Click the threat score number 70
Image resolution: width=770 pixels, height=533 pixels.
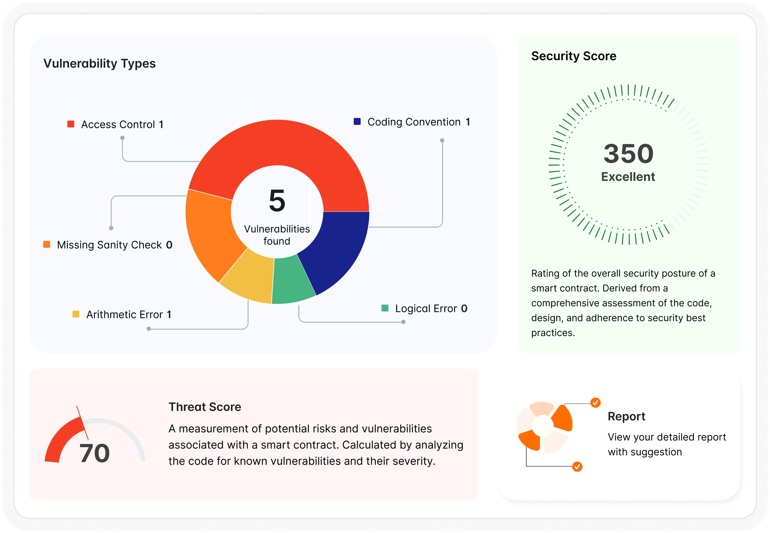pyautogui.click(x=95, y=453)
